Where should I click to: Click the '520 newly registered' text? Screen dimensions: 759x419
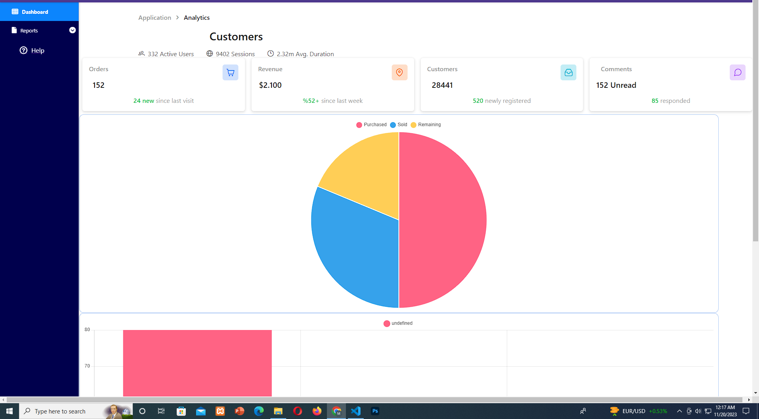[x=502, y=100]
